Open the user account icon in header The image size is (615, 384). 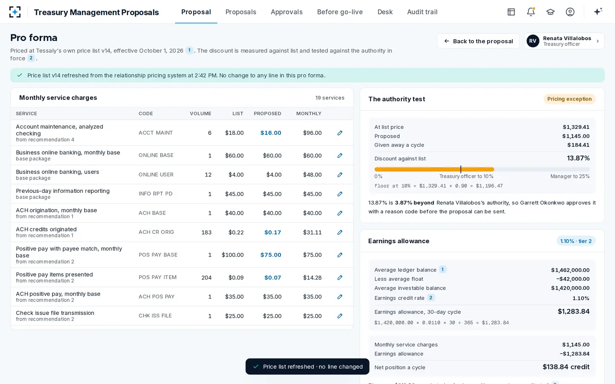tap(570, 12)
